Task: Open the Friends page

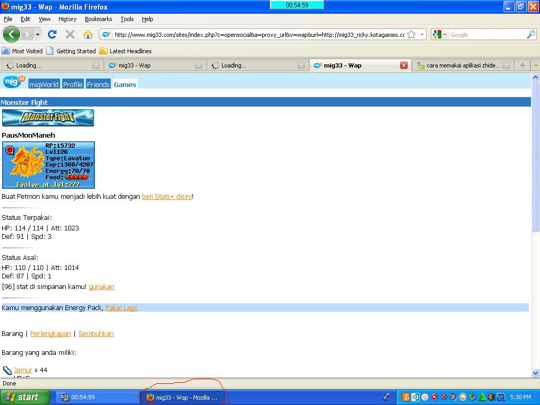Action: click(98, 84)
